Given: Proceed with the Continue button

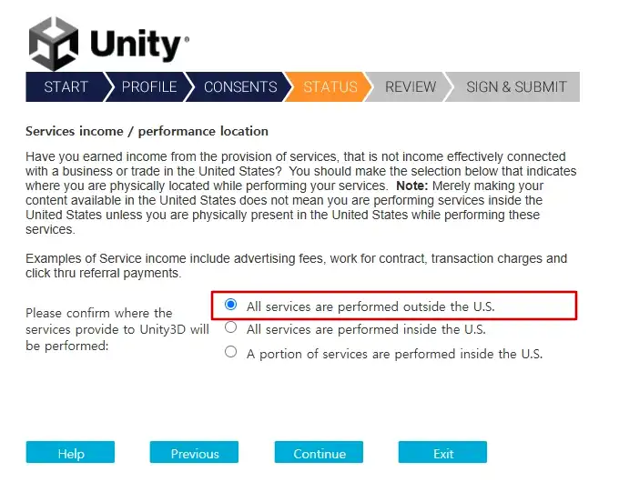Looking at the screenshot, I should 319,453.
